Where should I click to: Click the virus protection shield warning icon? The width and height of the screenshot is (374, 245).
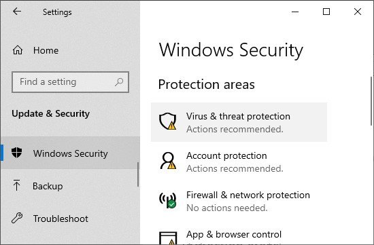tap(168, 121)
